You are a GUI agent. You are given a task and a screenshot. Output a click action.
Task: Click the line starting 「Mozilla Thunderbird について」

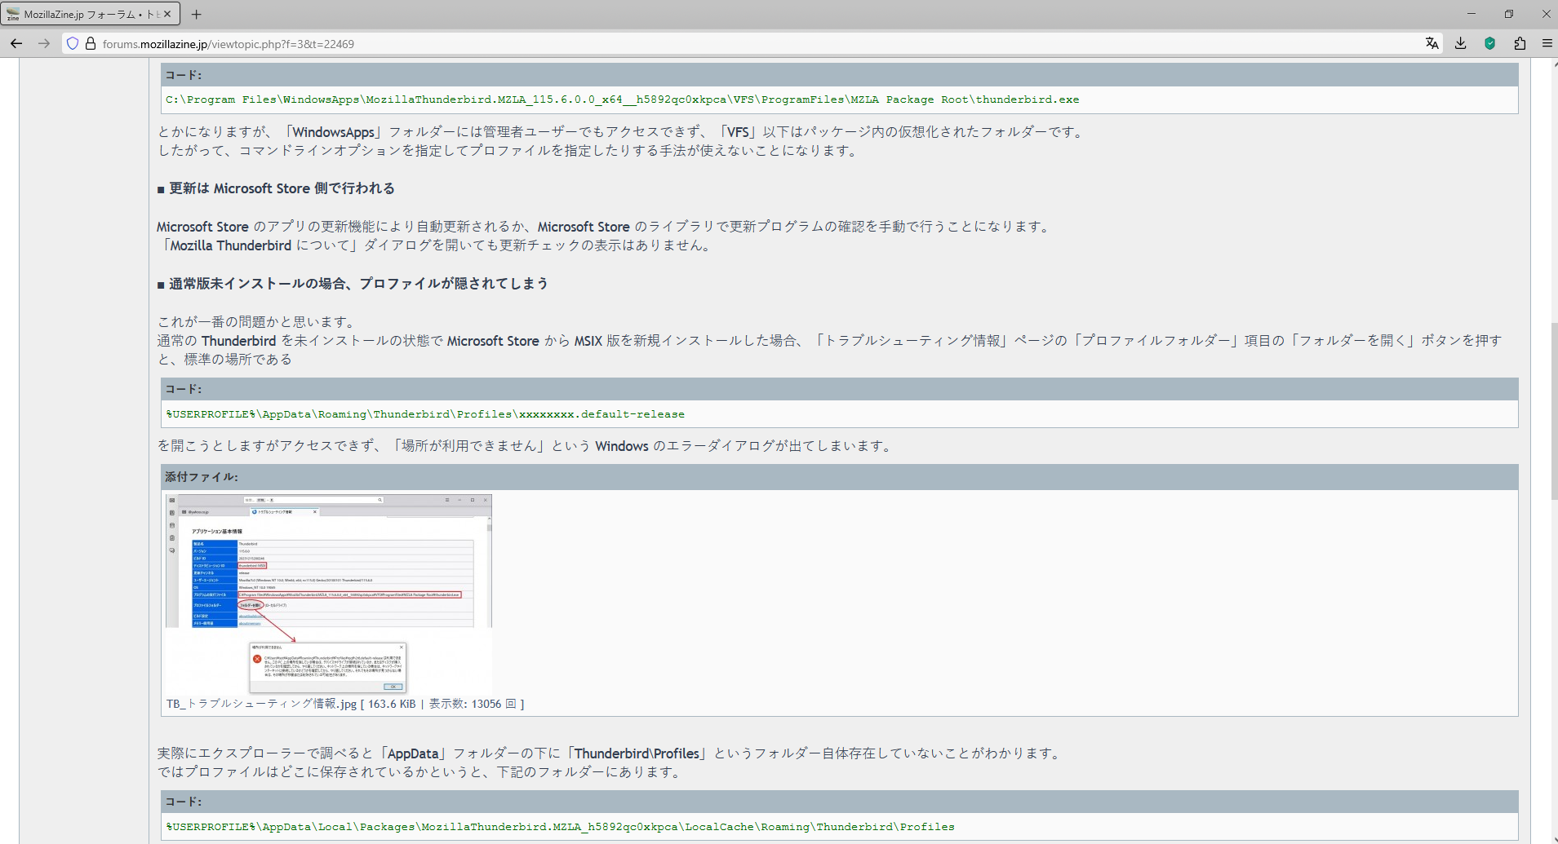tap(436, 245)
